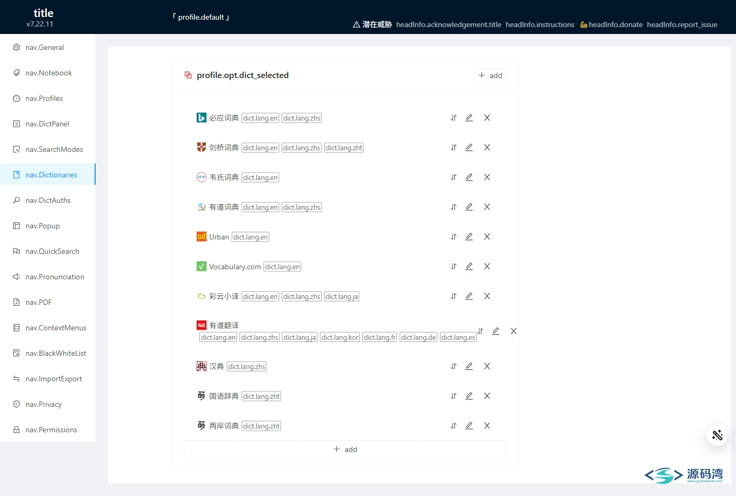Remove the Urban dictionary entry
The height and width of the screenshot is (496, 736).
[x=487, y=237]
